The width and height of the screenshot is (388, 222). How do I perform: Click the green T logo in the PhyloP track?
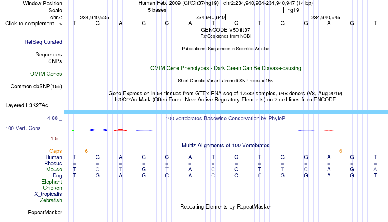tap(73, 130)
